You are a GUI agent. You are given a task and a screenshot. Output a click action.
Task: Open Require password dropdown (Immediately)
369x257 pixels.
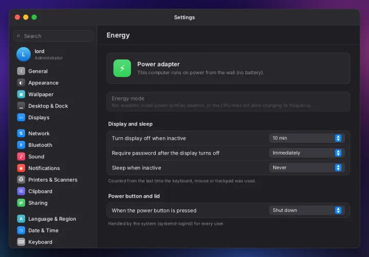point(307,153)
